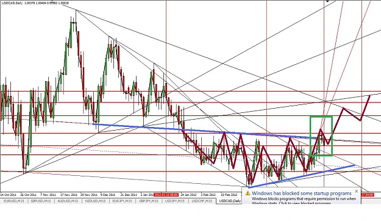Click the warning icon in the notification balloon
Screen dimensions: 381x221
coord(247,194)
